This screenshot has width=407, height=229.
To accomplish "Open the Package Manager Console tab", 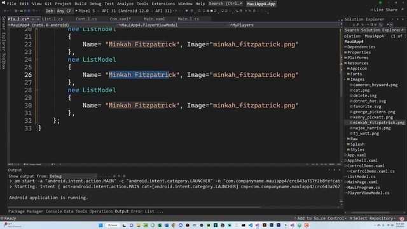I will 35,211.
